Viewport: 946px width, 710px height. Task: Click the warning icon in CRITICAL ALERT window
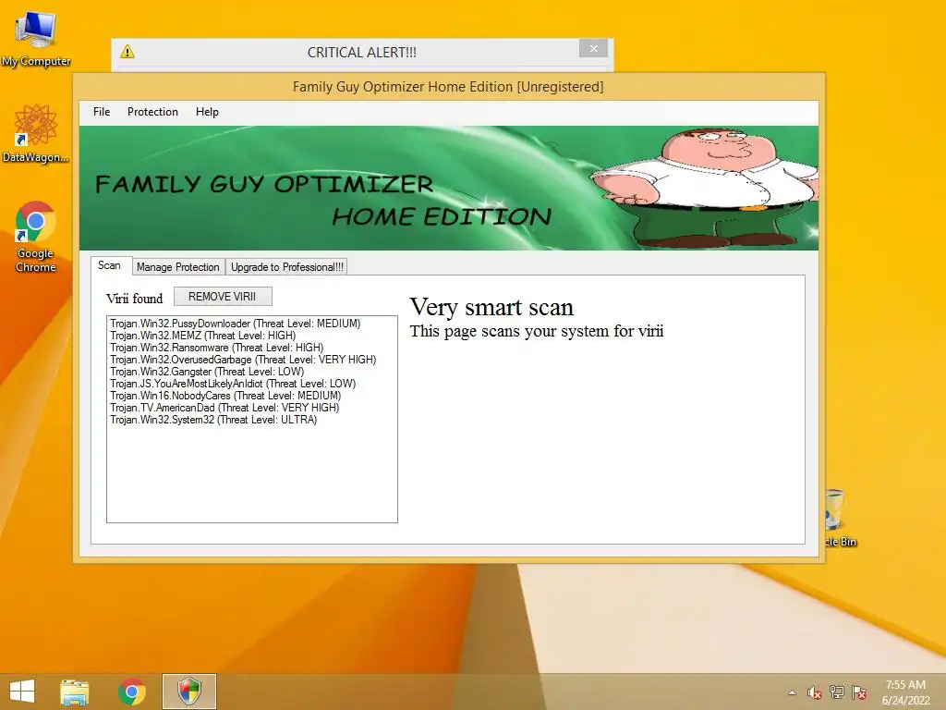click(x=127, y=52)
